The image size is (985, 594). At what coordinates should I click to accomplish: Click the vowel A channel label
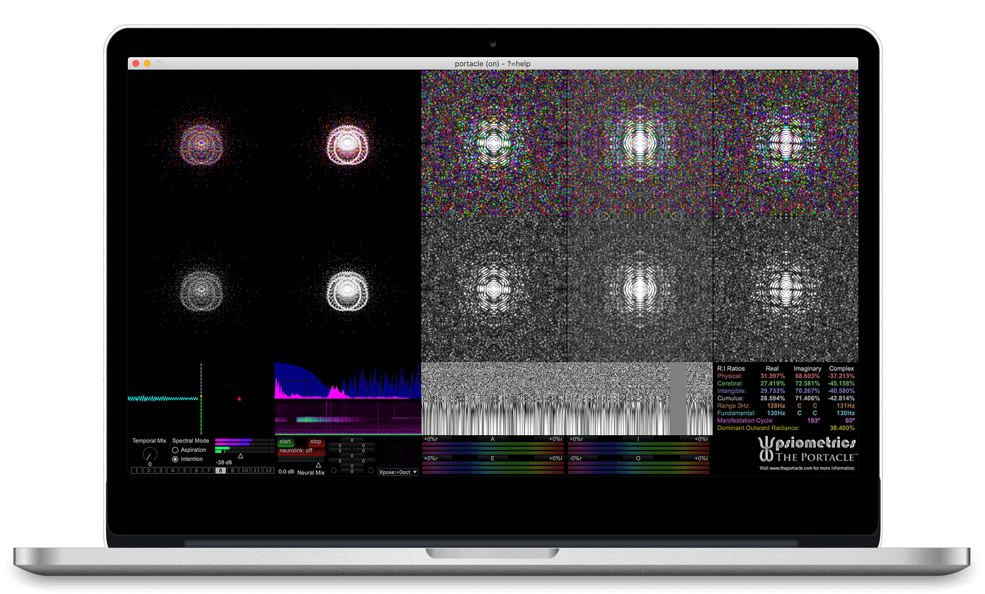coord(492,439)
